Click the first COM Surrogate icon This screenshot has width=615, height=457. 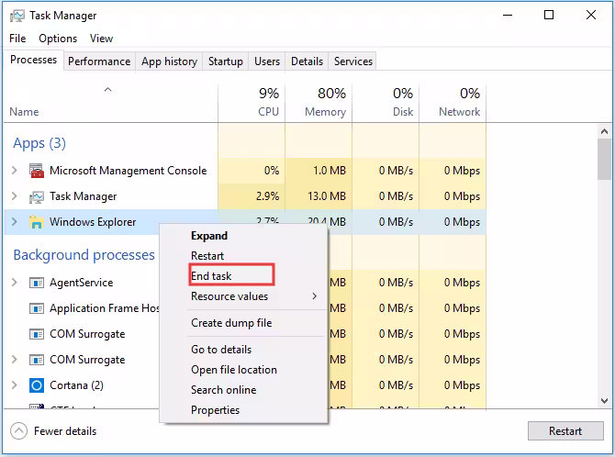click(37, 334)
